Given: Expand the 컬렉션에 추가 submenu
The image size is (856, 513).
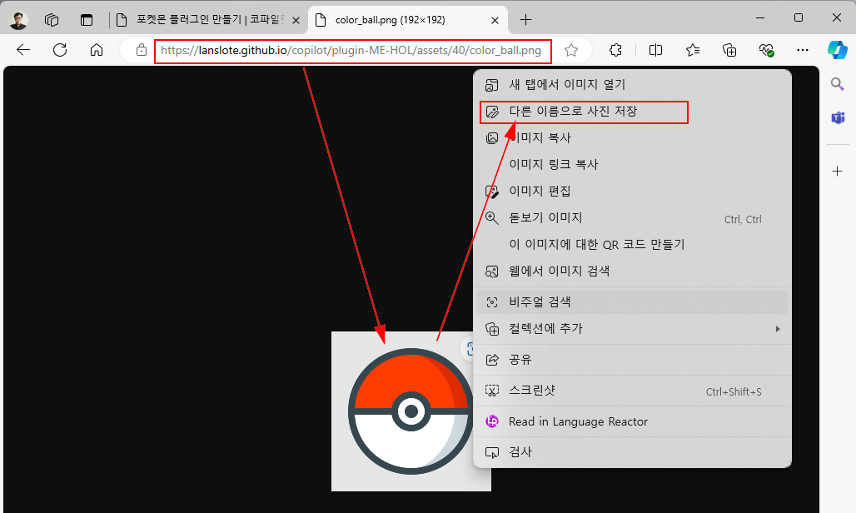Looking at the screenshot, I should click(x=633, y=329).
